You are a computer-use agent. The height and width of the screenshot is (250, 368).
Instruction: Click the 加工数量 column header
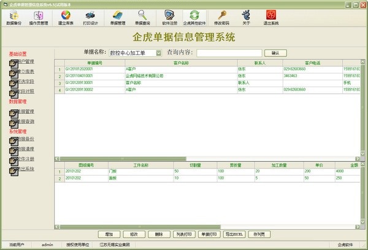(279, 165)
